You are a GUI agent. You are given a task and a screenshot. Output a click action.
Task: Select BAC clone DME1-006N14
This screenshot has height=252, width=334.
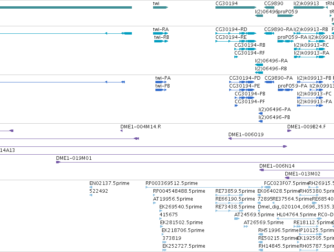click(296, 170)
